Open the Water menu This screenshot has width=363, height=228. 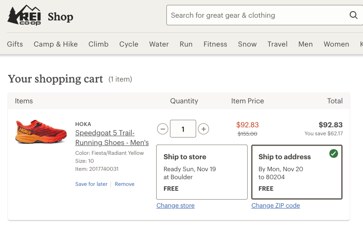(159, 44)
